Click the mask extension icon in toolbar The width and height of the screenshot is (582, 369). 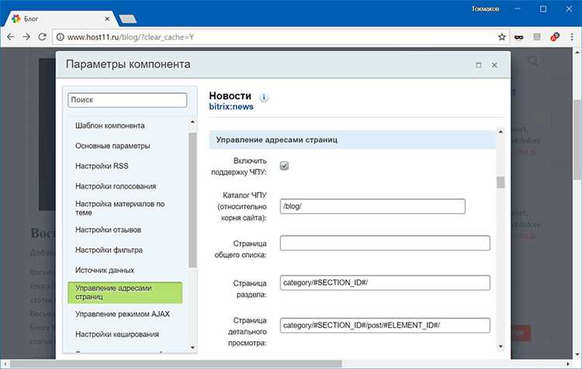pos(519,37)
